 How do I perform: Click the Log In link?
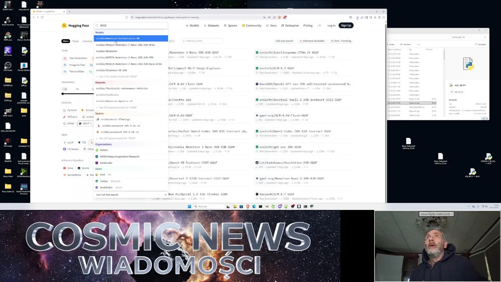point(331,25)
